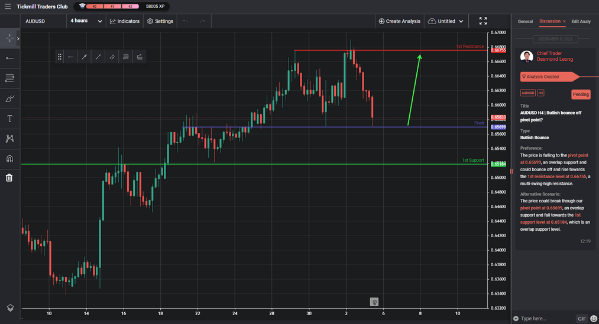The width and height of the screenshot is (599, 324).
Task: Click the lightbulb idea marker on timeline
Action: [x=374, y=302]
